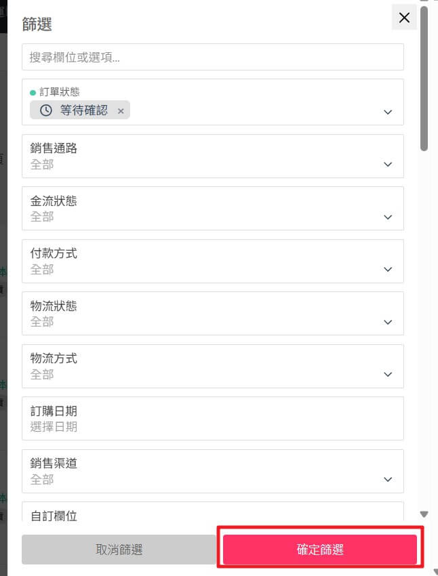This screenshot has height=576, width=438.
Task: Open the 銷售渠道 dropdown
Action: (x=213, y=471)
